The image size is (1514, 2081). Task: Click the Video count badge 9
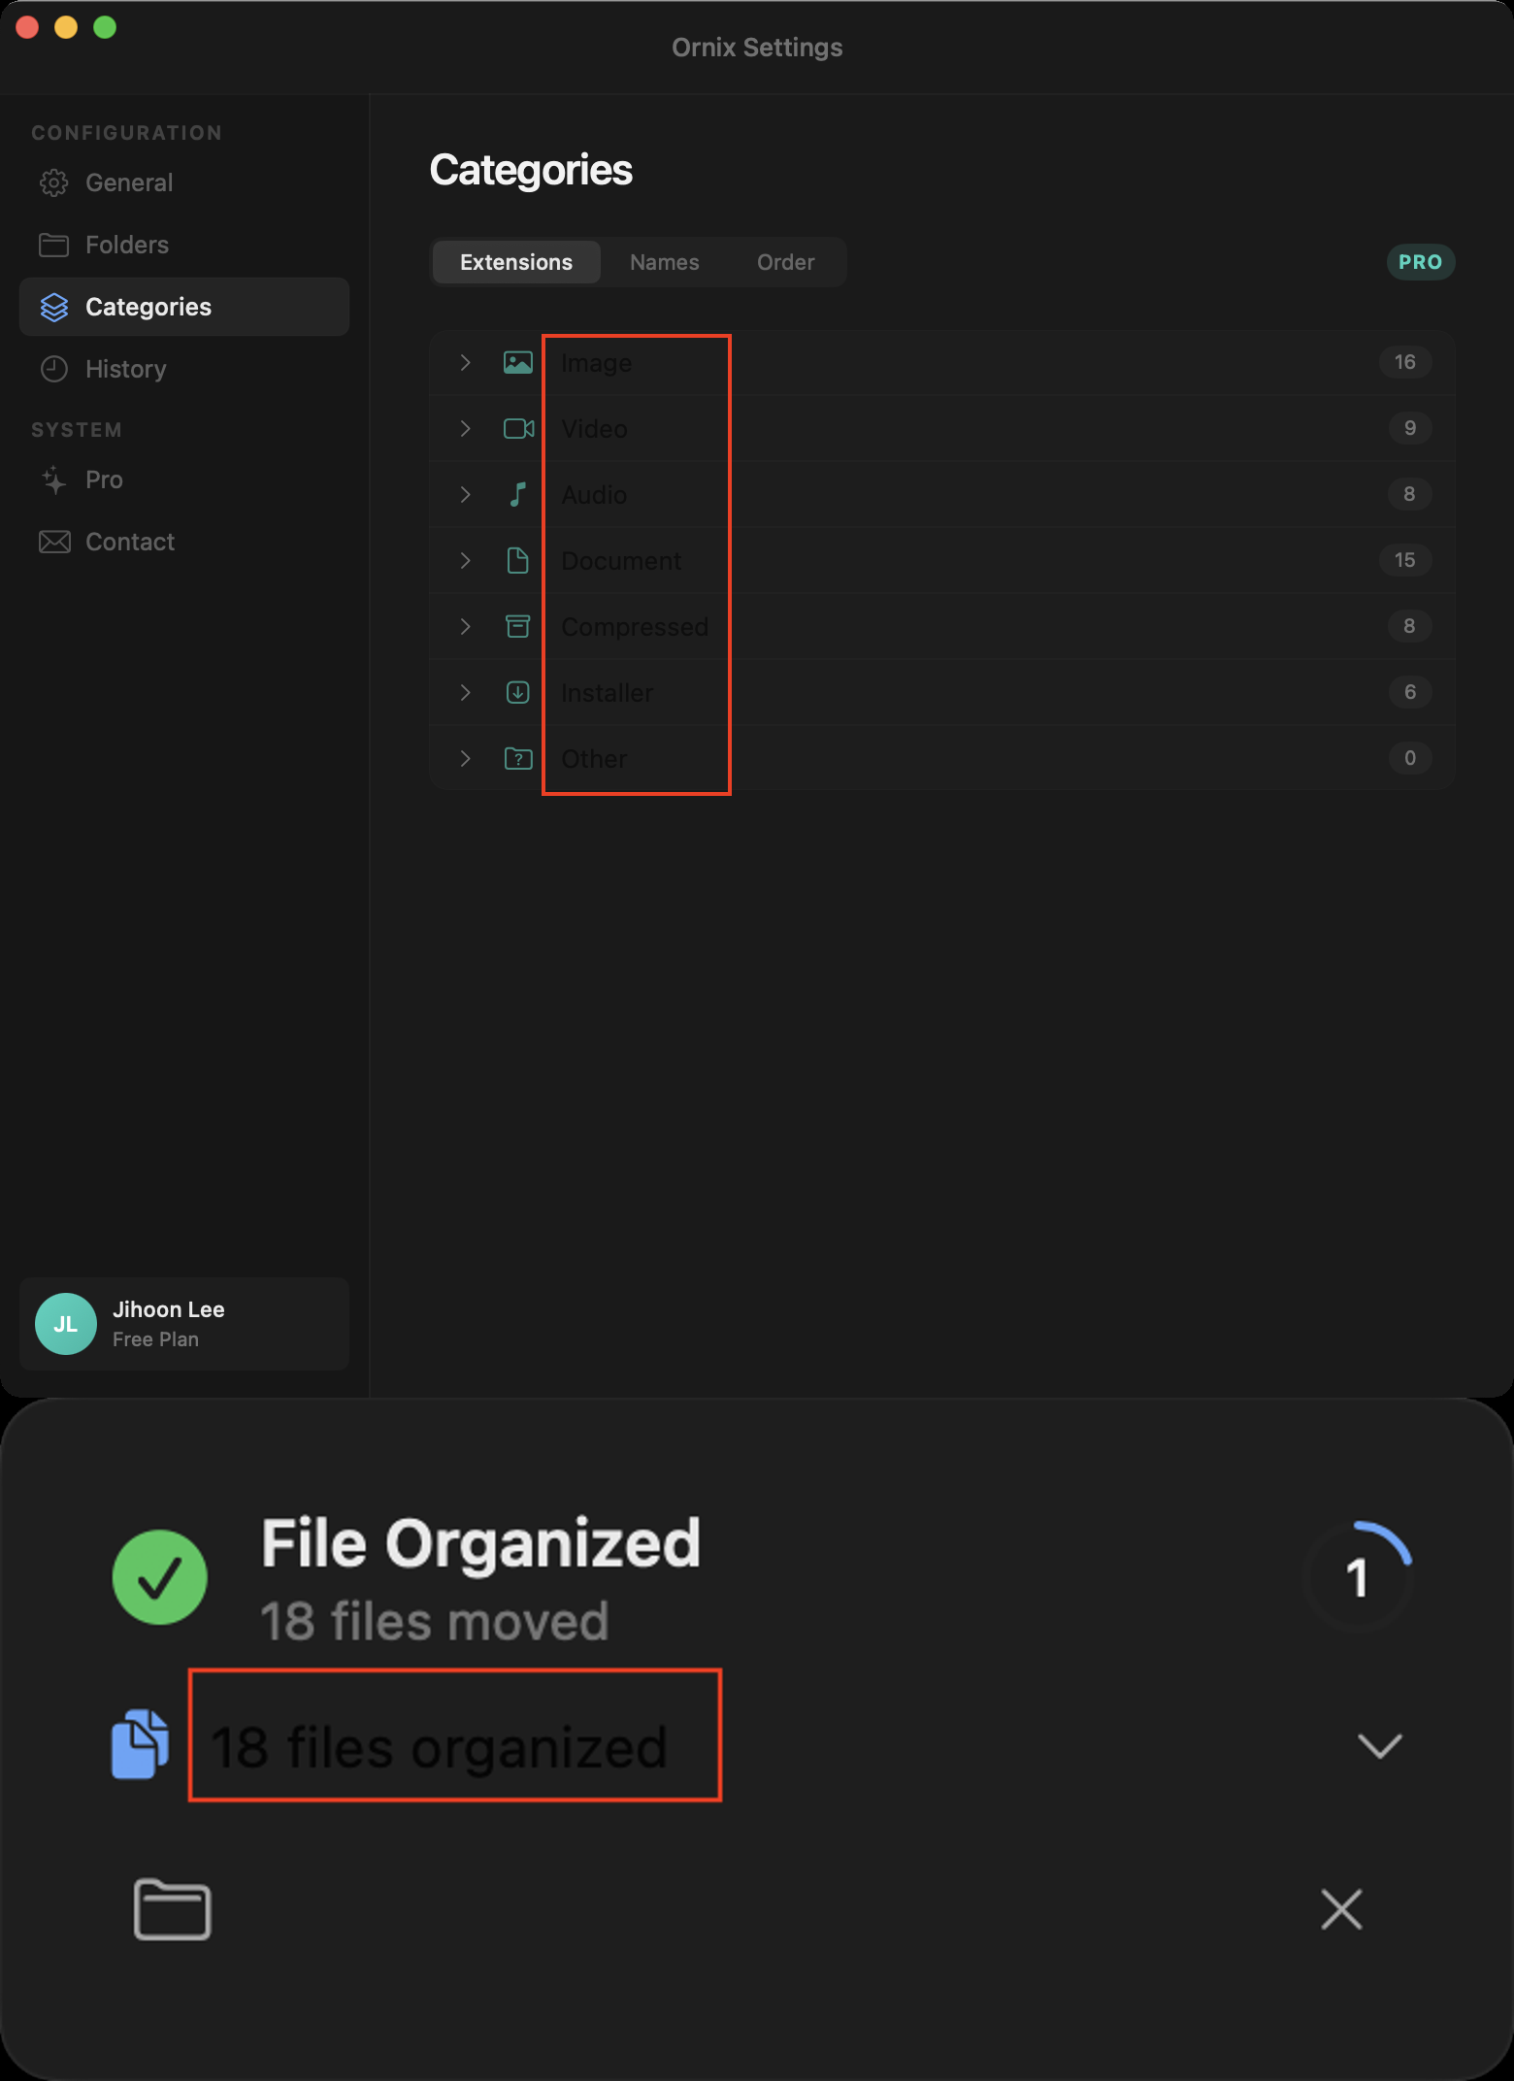coord(1410,428)
